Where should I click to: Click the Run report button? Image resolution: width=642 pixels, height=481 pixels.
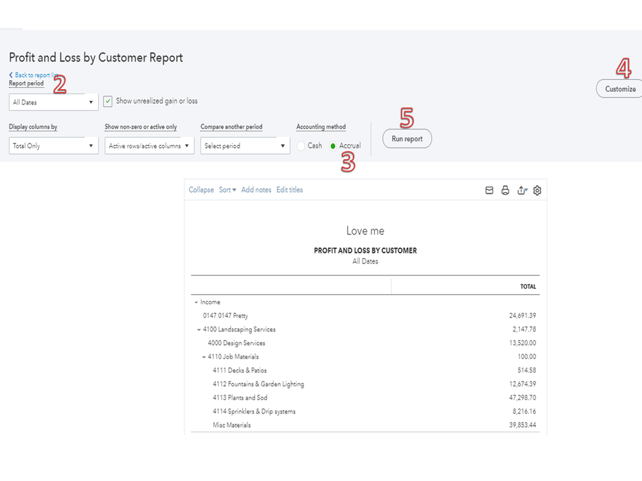click(407, 139)
